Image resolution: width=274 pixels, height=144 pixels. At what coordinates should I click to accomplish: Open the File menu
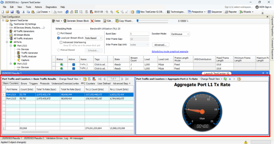(5, 7)
